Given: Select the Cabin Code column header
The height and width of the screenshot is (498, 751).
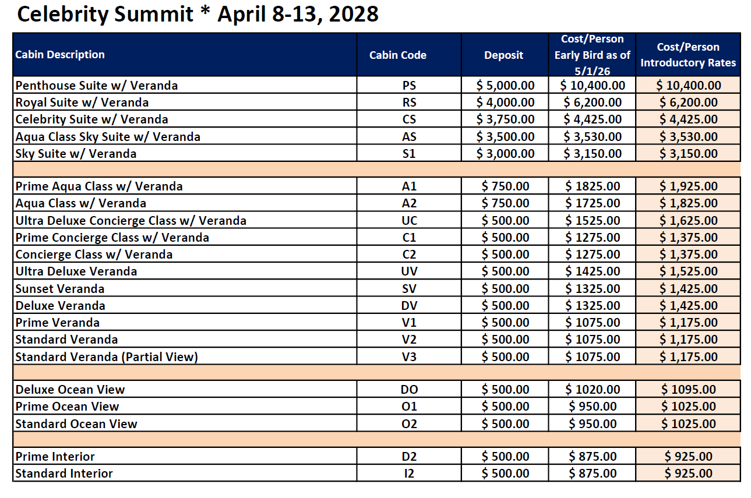Looking at the screenshot, I should point(398,55).
